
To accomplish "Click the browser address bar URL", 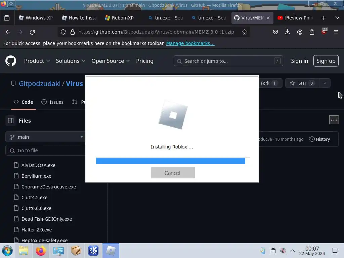I will 156,32.
